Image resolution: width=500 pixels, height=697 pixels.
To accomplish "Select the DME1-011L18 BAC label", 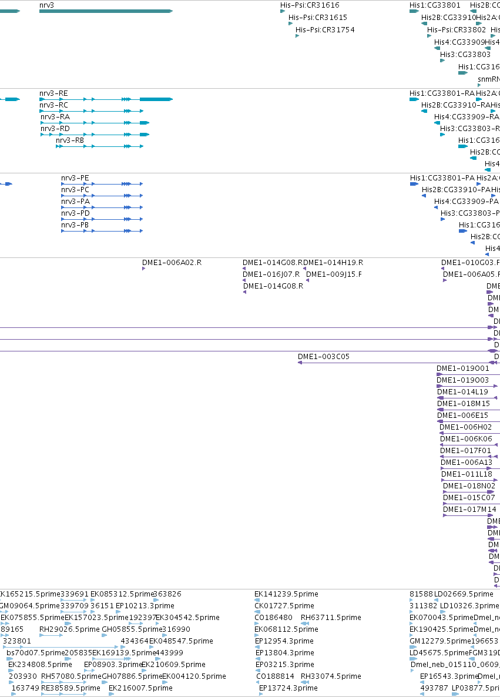I will (x=467, y=474).
